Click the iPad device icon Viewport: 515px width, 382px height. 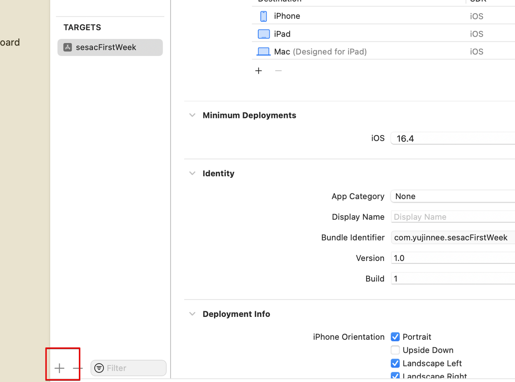click(264, 34)
